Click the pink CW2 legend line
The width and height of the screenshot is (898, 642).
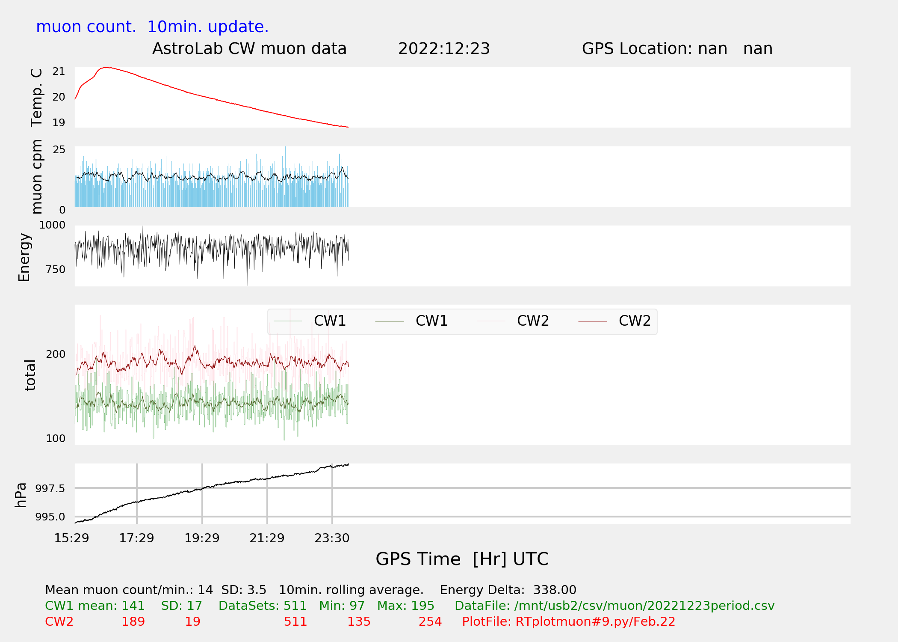pos(491,321)
